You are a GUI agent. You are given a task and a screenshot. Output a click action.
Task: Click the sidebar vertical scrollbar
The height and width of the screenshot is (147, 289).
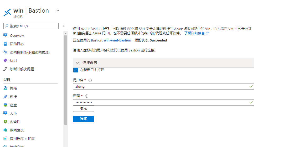pyautogui.click(x=65, y=79)
